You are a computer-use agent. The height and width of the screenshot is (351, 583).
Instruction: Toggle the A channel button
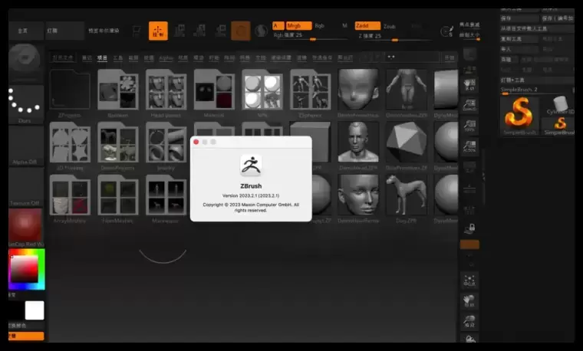[278, 25]
